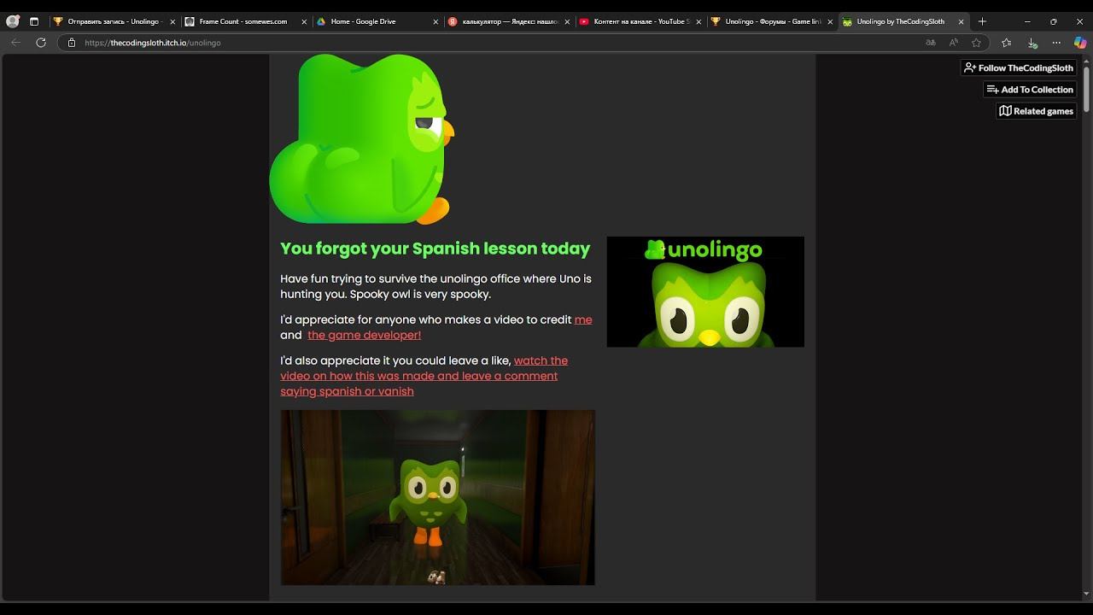Close the Unolingo forums tab

click(x=829, y=22)
